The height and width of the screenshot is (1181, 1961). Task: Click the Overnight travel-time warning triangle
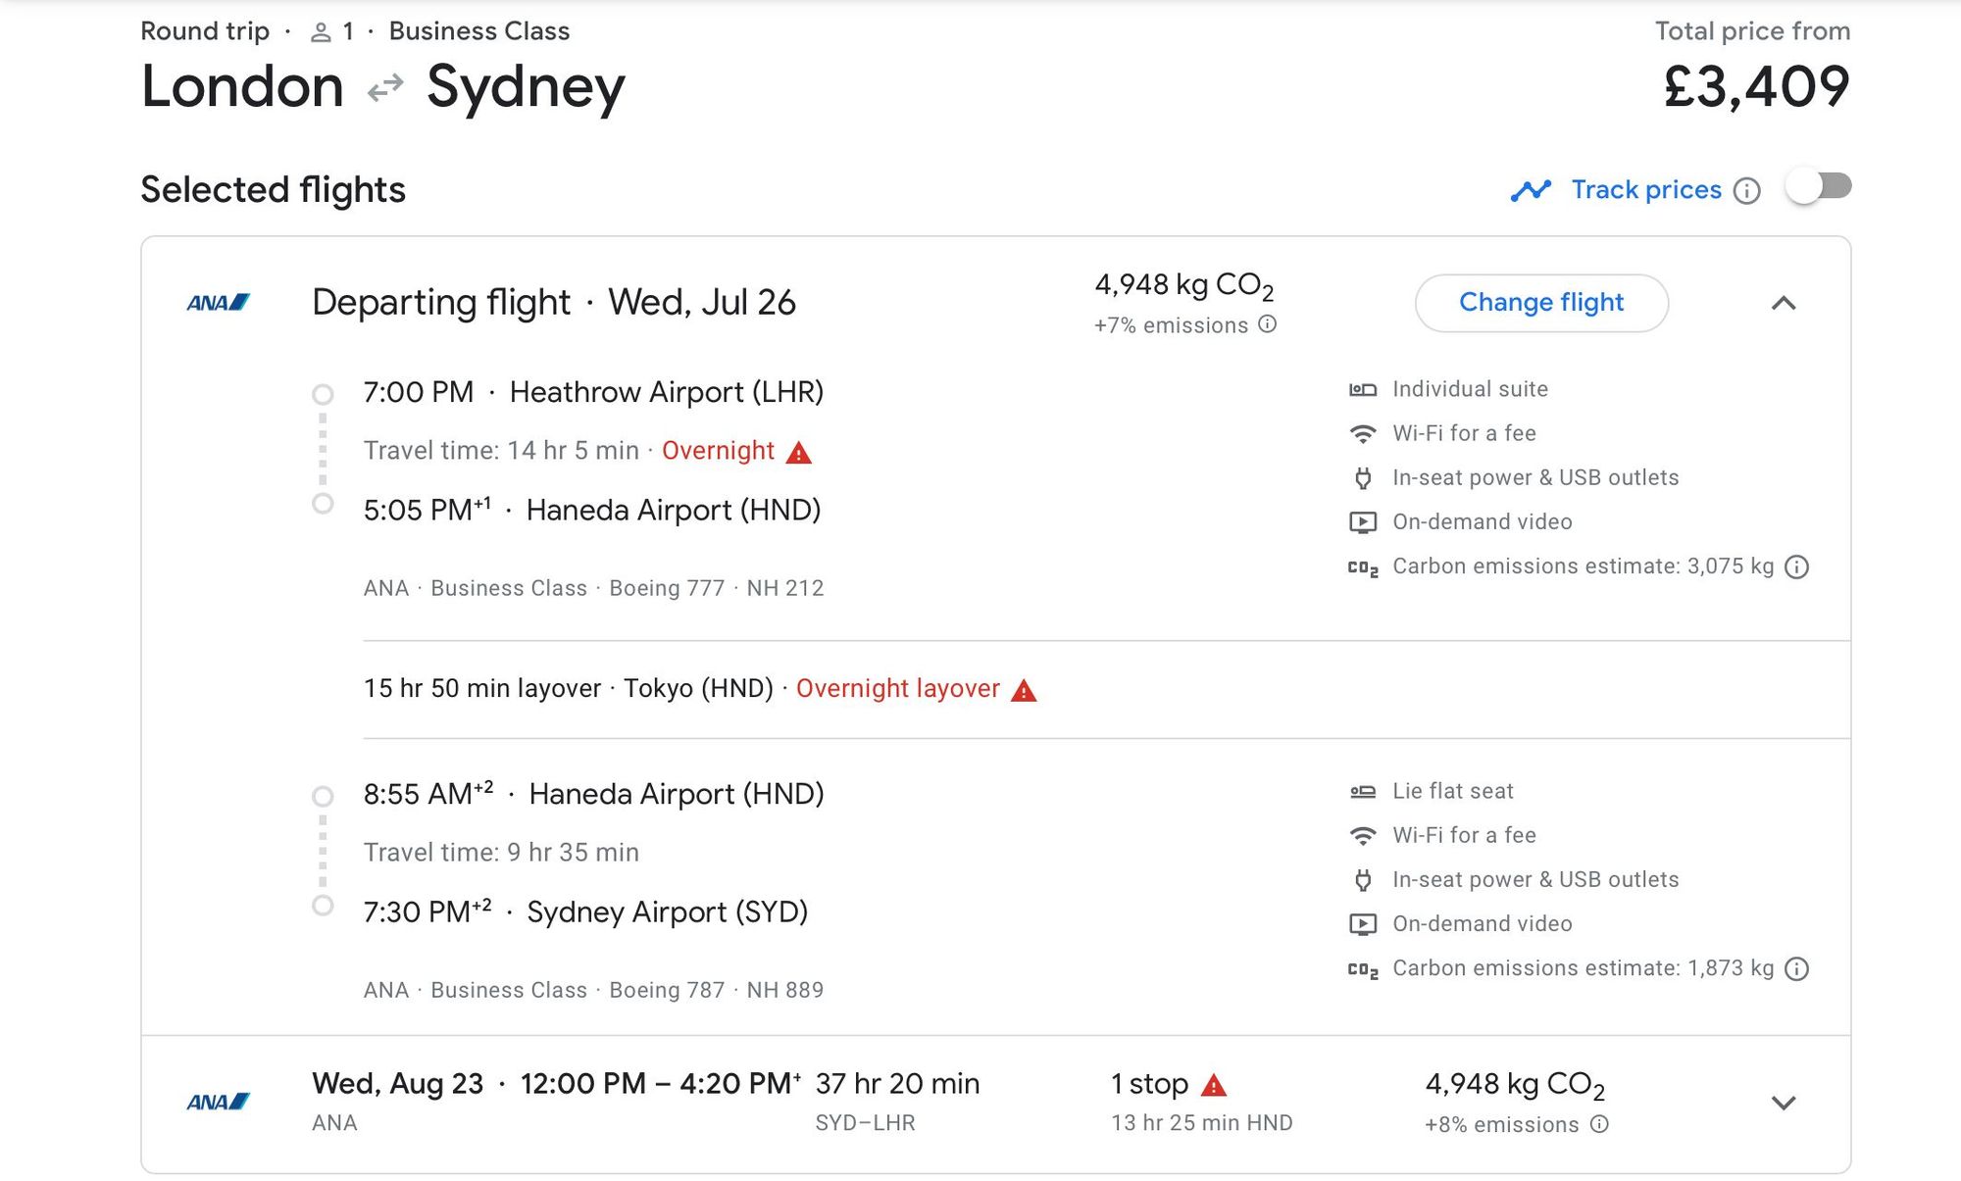pos(799,452)
